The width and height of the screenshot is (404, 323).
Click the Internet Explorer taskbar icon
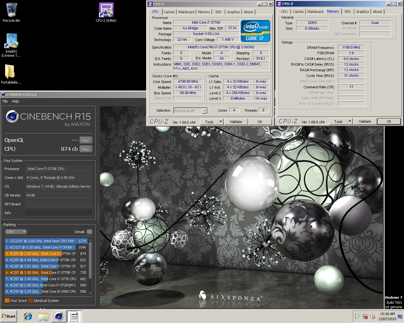(x=28, y=316)
